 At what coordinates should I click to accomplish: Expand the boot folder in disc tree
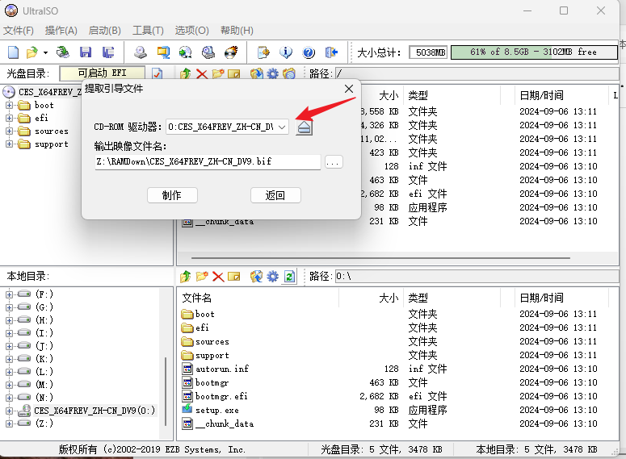[9, 106]
